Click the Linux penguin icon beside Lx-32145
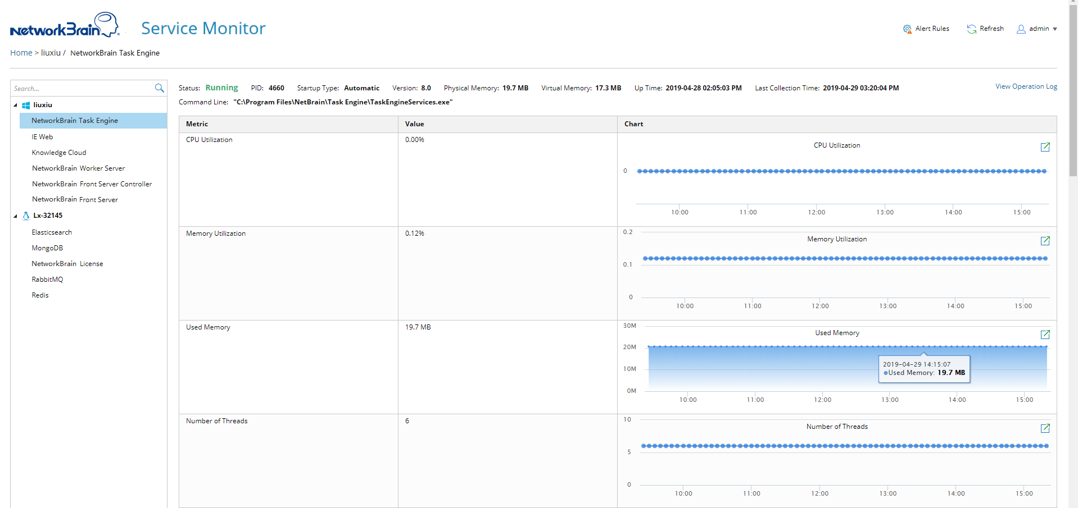 [26, 216]
